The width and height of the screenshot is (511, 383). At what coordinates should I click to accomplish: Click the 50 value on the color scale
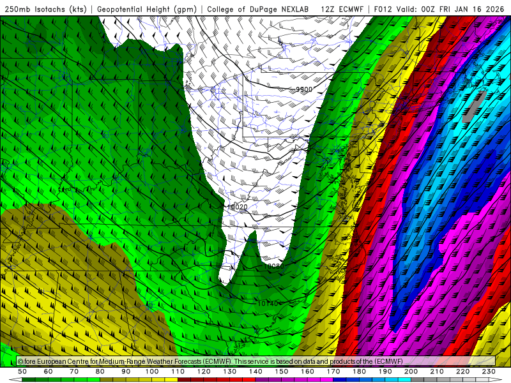(x=22, y=372)
